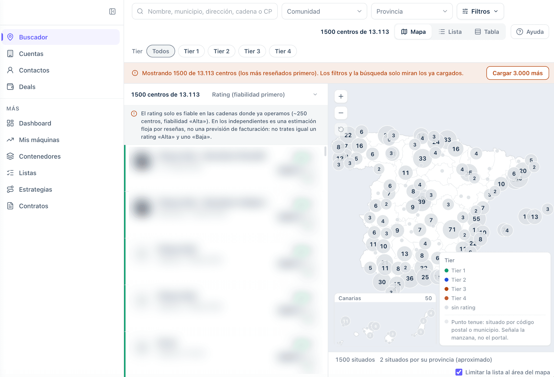This screenshot has width=554, height=377.
Task: Open Estrategias route icon
Action: pyautogui.click(x=10, y=189)
